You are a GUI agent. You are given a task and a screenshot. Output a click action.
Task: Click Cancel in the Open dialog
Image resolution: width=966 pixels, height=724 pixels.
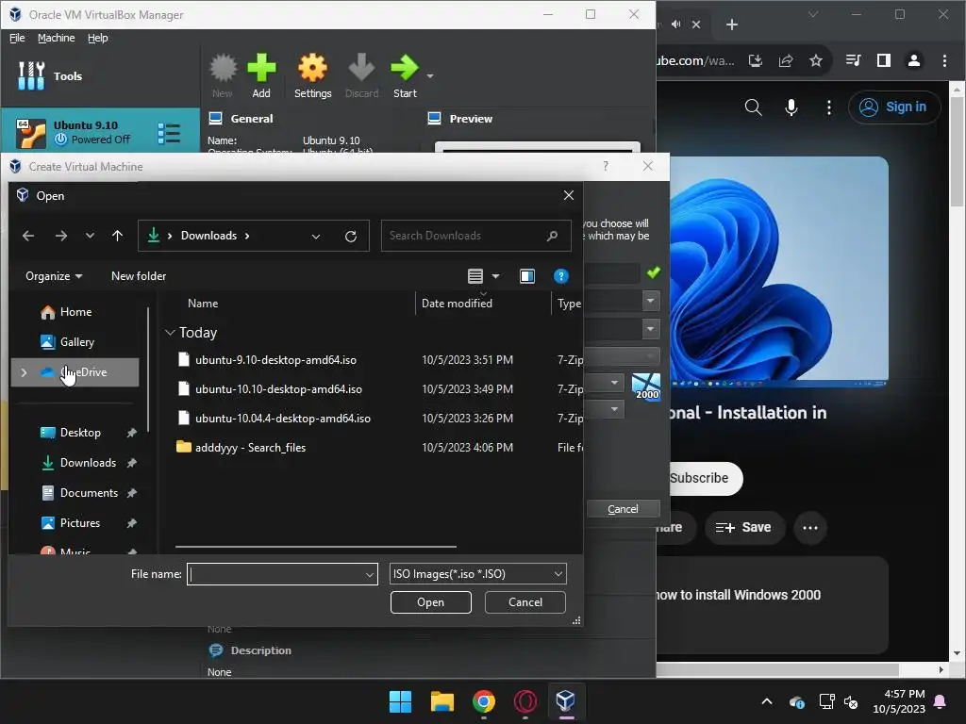(525, 602)
